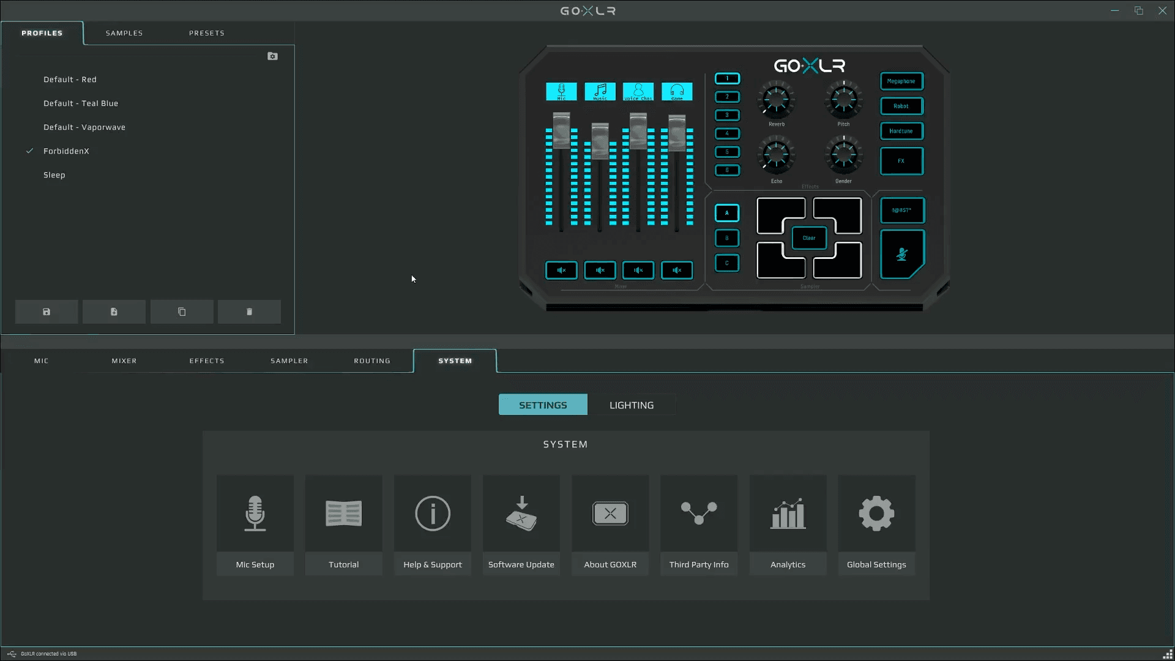Click the Music channel icon on the mixer
1175x661 pixels.
[600, 92]
